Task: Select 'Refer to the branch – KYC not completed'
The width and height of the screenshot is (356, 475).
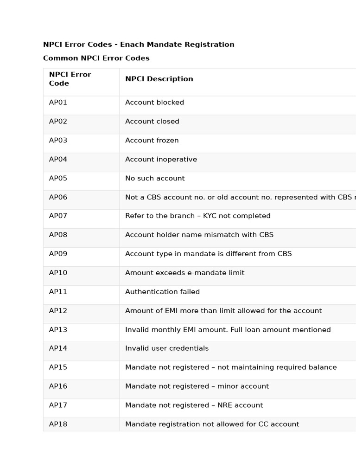Action: [197, 216]
